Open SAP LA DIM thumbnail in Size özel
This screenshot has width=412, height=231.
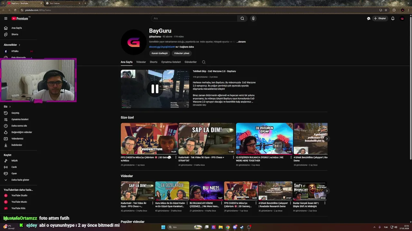pyautogui.click(x=207, y=139)
